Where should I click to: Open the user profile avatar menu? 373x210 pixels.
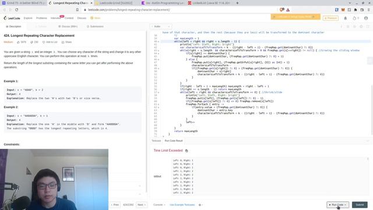coord(366,18)
